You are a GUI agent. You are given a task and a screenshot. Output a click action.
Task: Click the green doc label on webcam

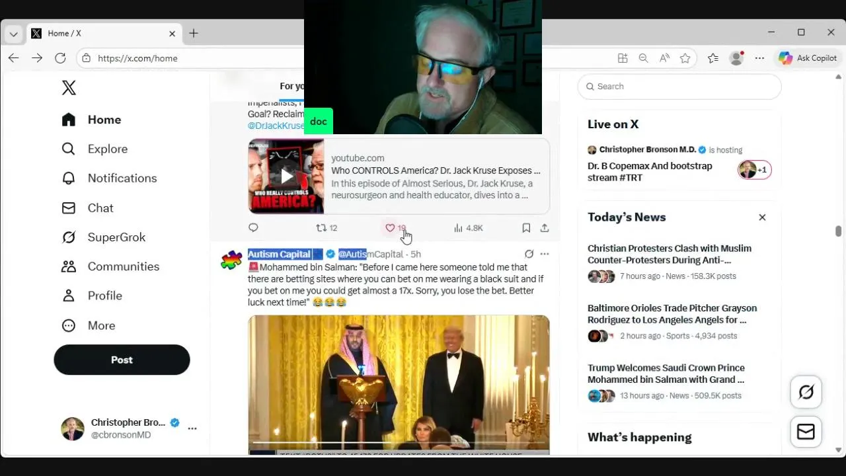point(319,122)
